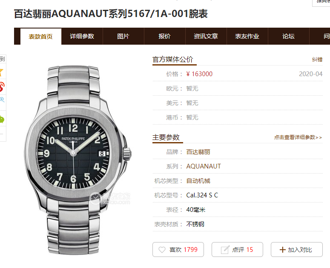Screen dimensions: 330x268
Task: Click the 纠错 correction link
Action: (317, 60)
